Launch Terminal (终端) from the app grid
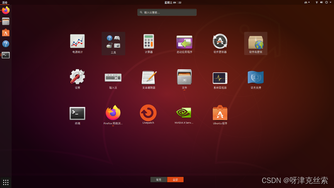 77,115
